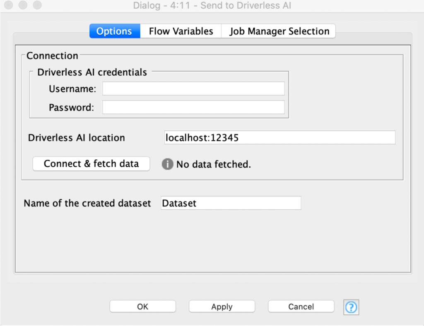
Task: Edit the 'Name of the created dataset' field
Action: point(230,203)
